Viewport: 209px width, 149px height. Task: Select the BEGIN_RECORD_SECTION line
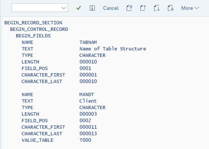[33, 23]
